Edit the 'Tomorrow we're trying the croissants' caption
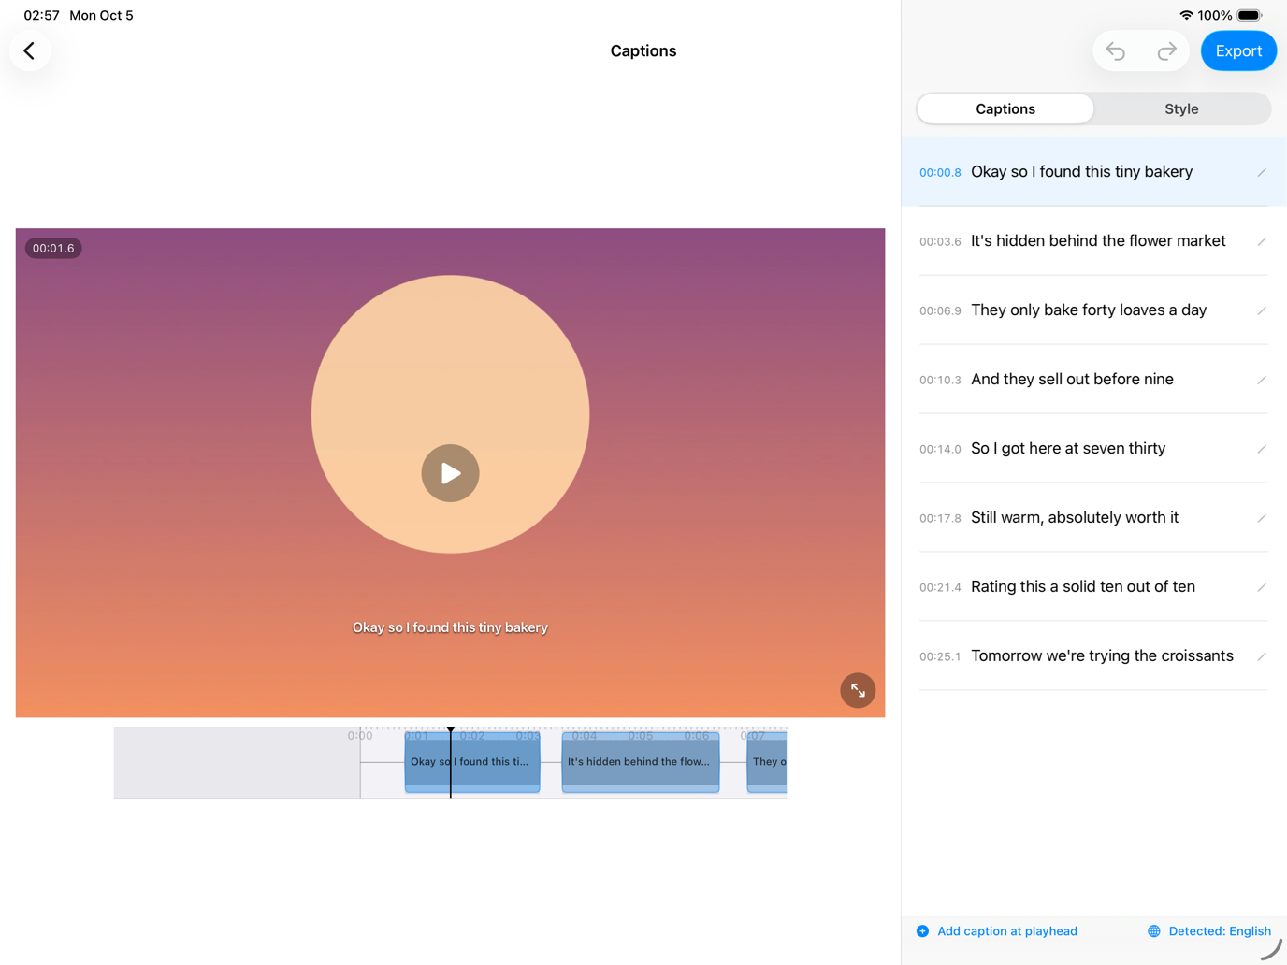 point(1261,656)
